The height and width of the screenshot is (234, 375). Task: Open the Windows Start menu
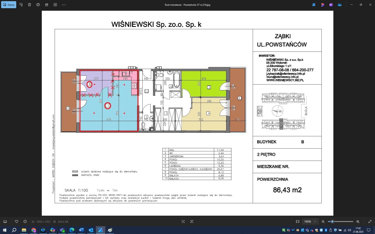(x=5, y=230)
